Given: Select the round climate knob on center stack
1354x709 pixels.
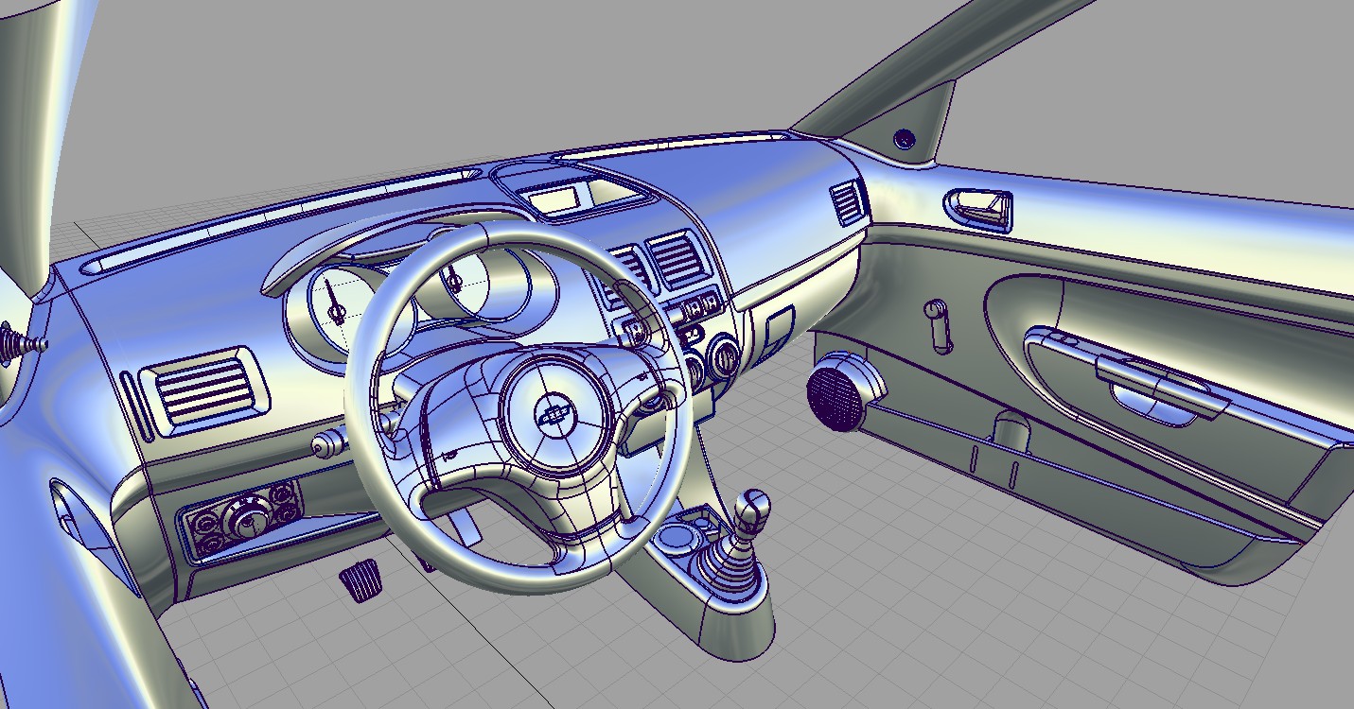Looking at the screenshot, I should tap(725, 357).
